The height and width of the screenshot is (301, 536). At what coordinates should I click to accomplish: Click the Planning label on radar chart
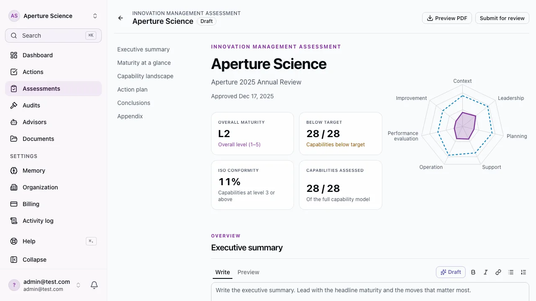click(517, 136)
